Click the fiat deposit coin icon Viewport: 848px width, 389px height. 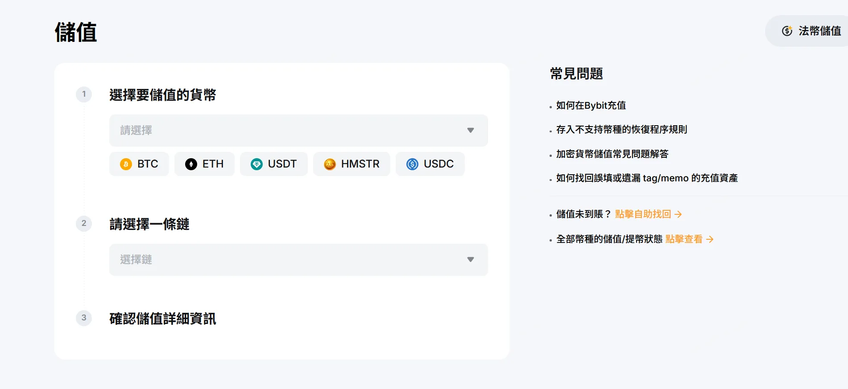[x=787, y=31]
